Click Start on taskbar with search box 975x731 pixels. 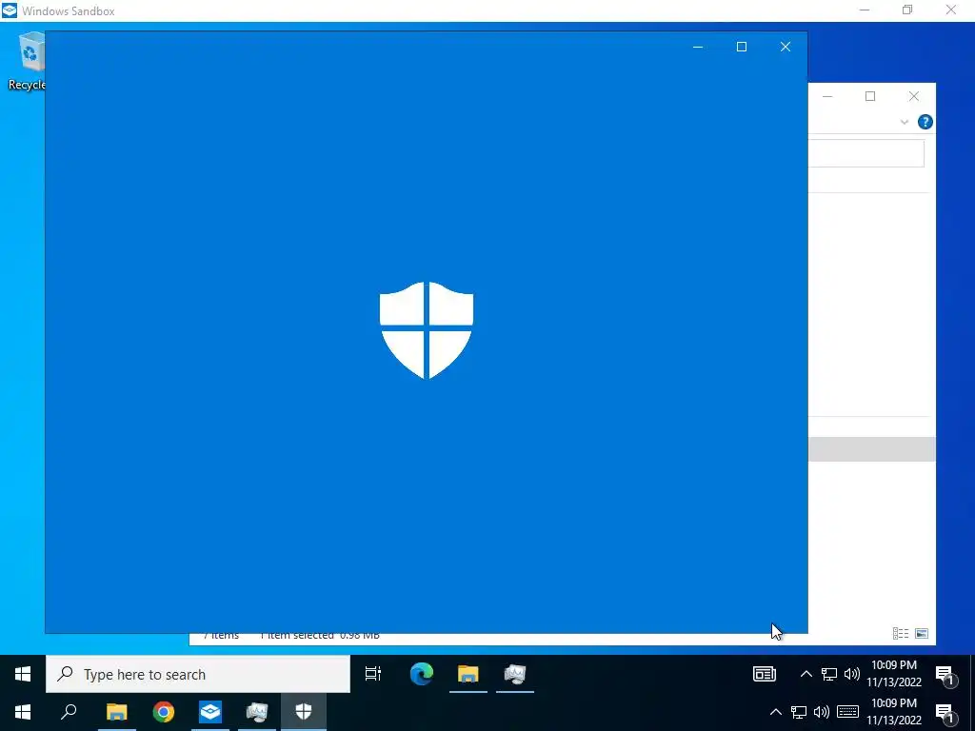click(23, 675)
